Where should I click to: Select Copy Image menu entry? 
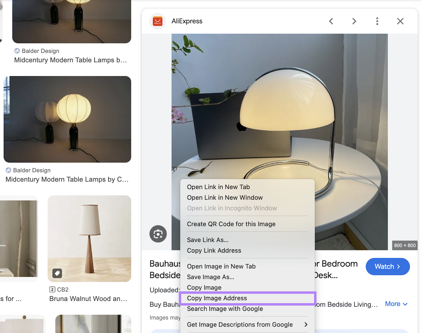click(247, 287)
